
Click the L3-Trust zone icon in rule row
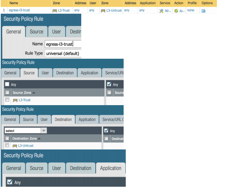click(54, 11)
